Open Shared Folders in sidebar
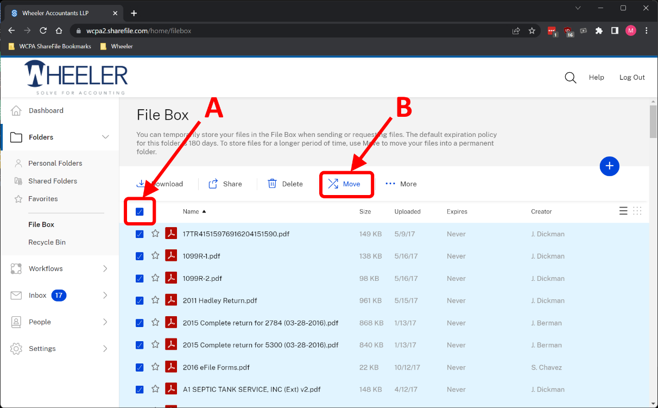 point(53,181)
